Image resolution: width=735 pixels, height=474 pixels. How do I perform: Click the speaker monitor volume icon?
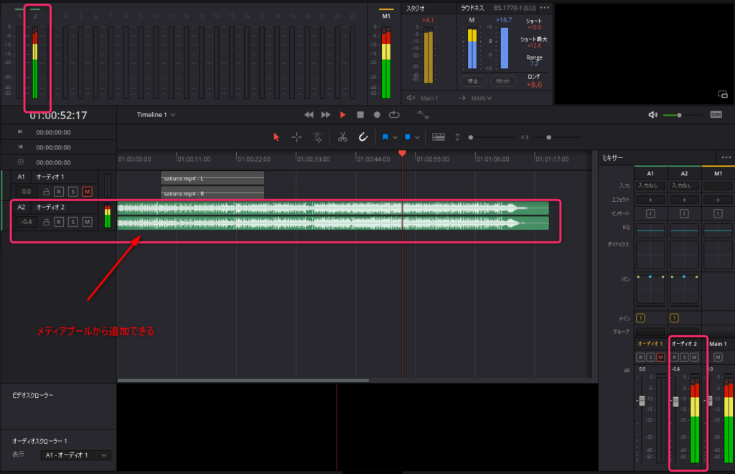pyautogui.click(x=652, y=115)
